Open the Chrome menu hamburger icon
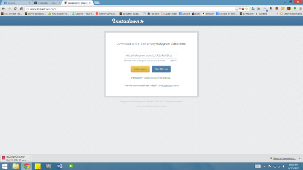This screenshot has width=303, height=170. coord(300,9)
